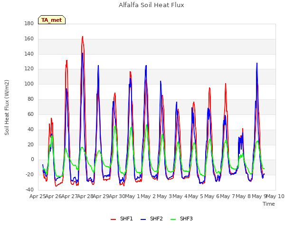
Task: Click the blue SHF2 peak near May 9
Action: [257, 63]
